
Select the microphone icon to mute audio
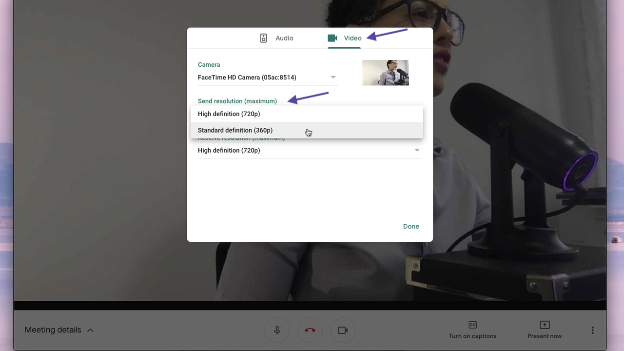pyautogui.click(x=277, y=330)
